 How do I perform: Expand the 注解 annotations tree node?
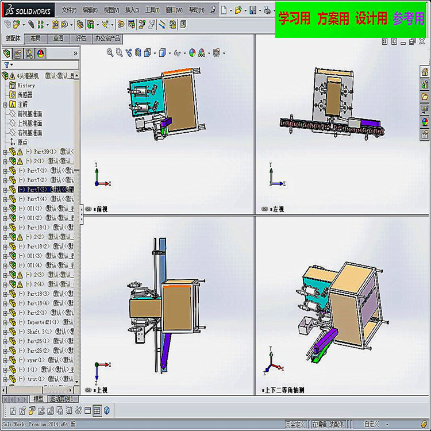[x=5, y=105]
